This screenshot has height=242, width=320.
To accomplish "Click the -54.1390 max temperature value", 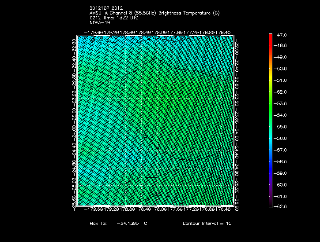I will (x=128, y=224).
